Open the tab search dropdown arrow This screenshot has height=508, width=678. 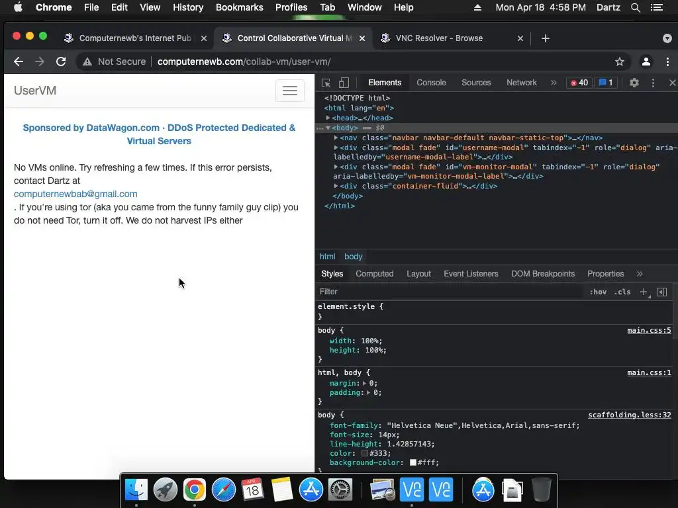[x=667, y=38]
